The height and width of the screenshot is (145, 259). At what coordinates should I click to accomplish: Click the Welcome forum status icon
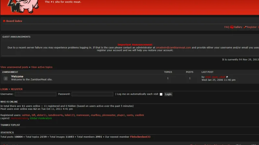(x=6, y=78)
